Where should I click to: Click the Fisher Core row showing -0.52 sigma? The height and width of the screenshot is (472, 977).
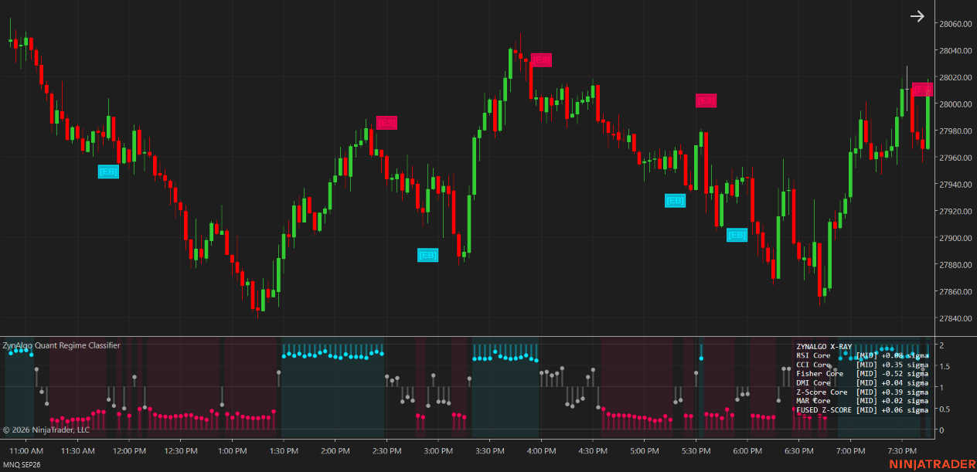click(862, 374)
